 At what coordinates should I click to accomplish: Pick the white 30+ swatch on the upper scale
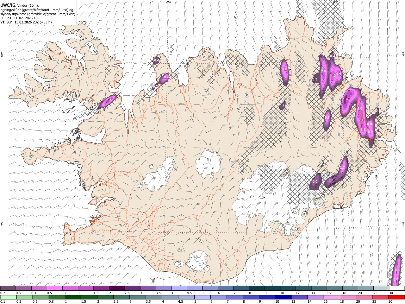pos(397,288)
